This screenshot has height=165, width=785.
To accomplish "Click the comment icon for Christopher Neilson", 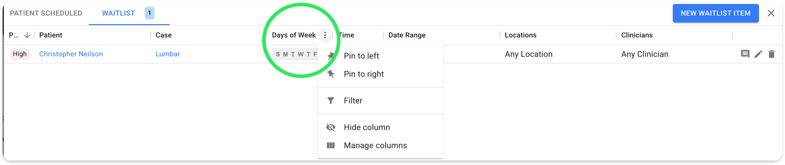I will pyautogui.click(x=745, y=54).
